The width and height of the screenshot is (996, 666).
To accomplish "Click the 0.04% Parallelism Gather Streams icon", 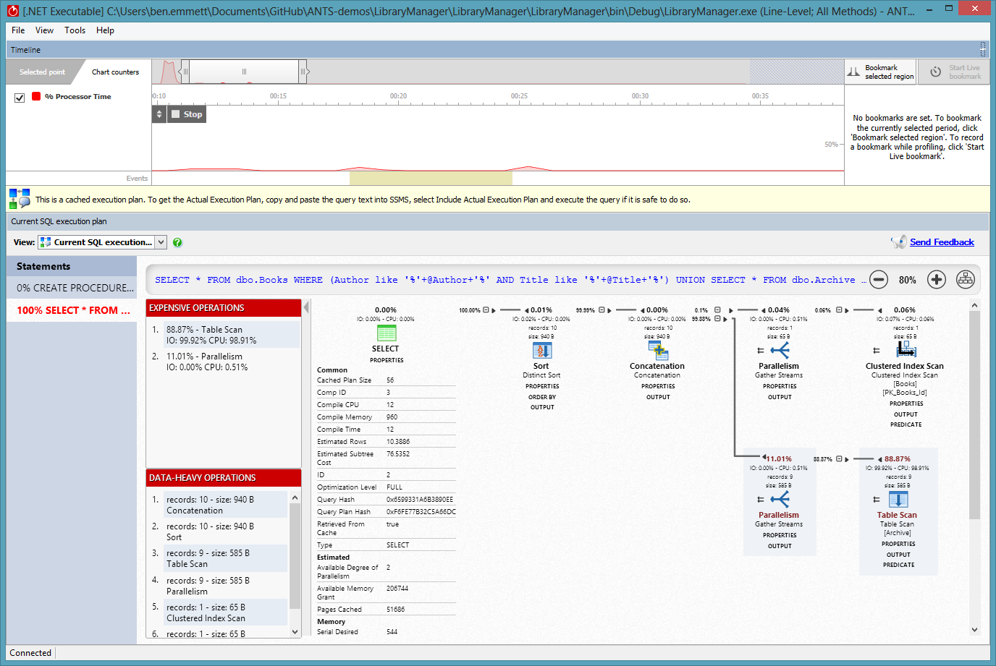I will coord(780,351).
